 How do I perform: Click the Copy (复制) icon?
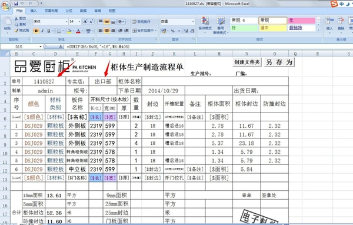[x=16, y=24]
